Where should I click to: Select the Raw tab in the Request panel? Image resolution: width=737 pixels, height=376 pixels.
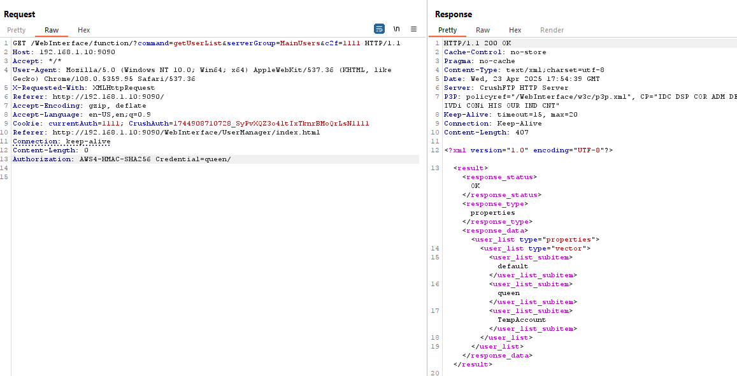click(52, 30)
